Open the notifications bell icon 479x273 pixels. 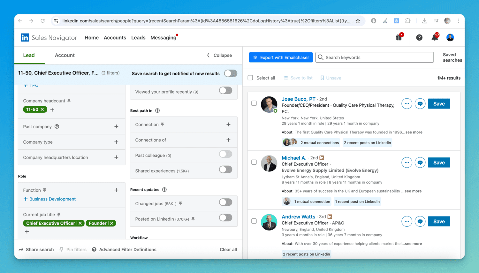coord(435,37)
